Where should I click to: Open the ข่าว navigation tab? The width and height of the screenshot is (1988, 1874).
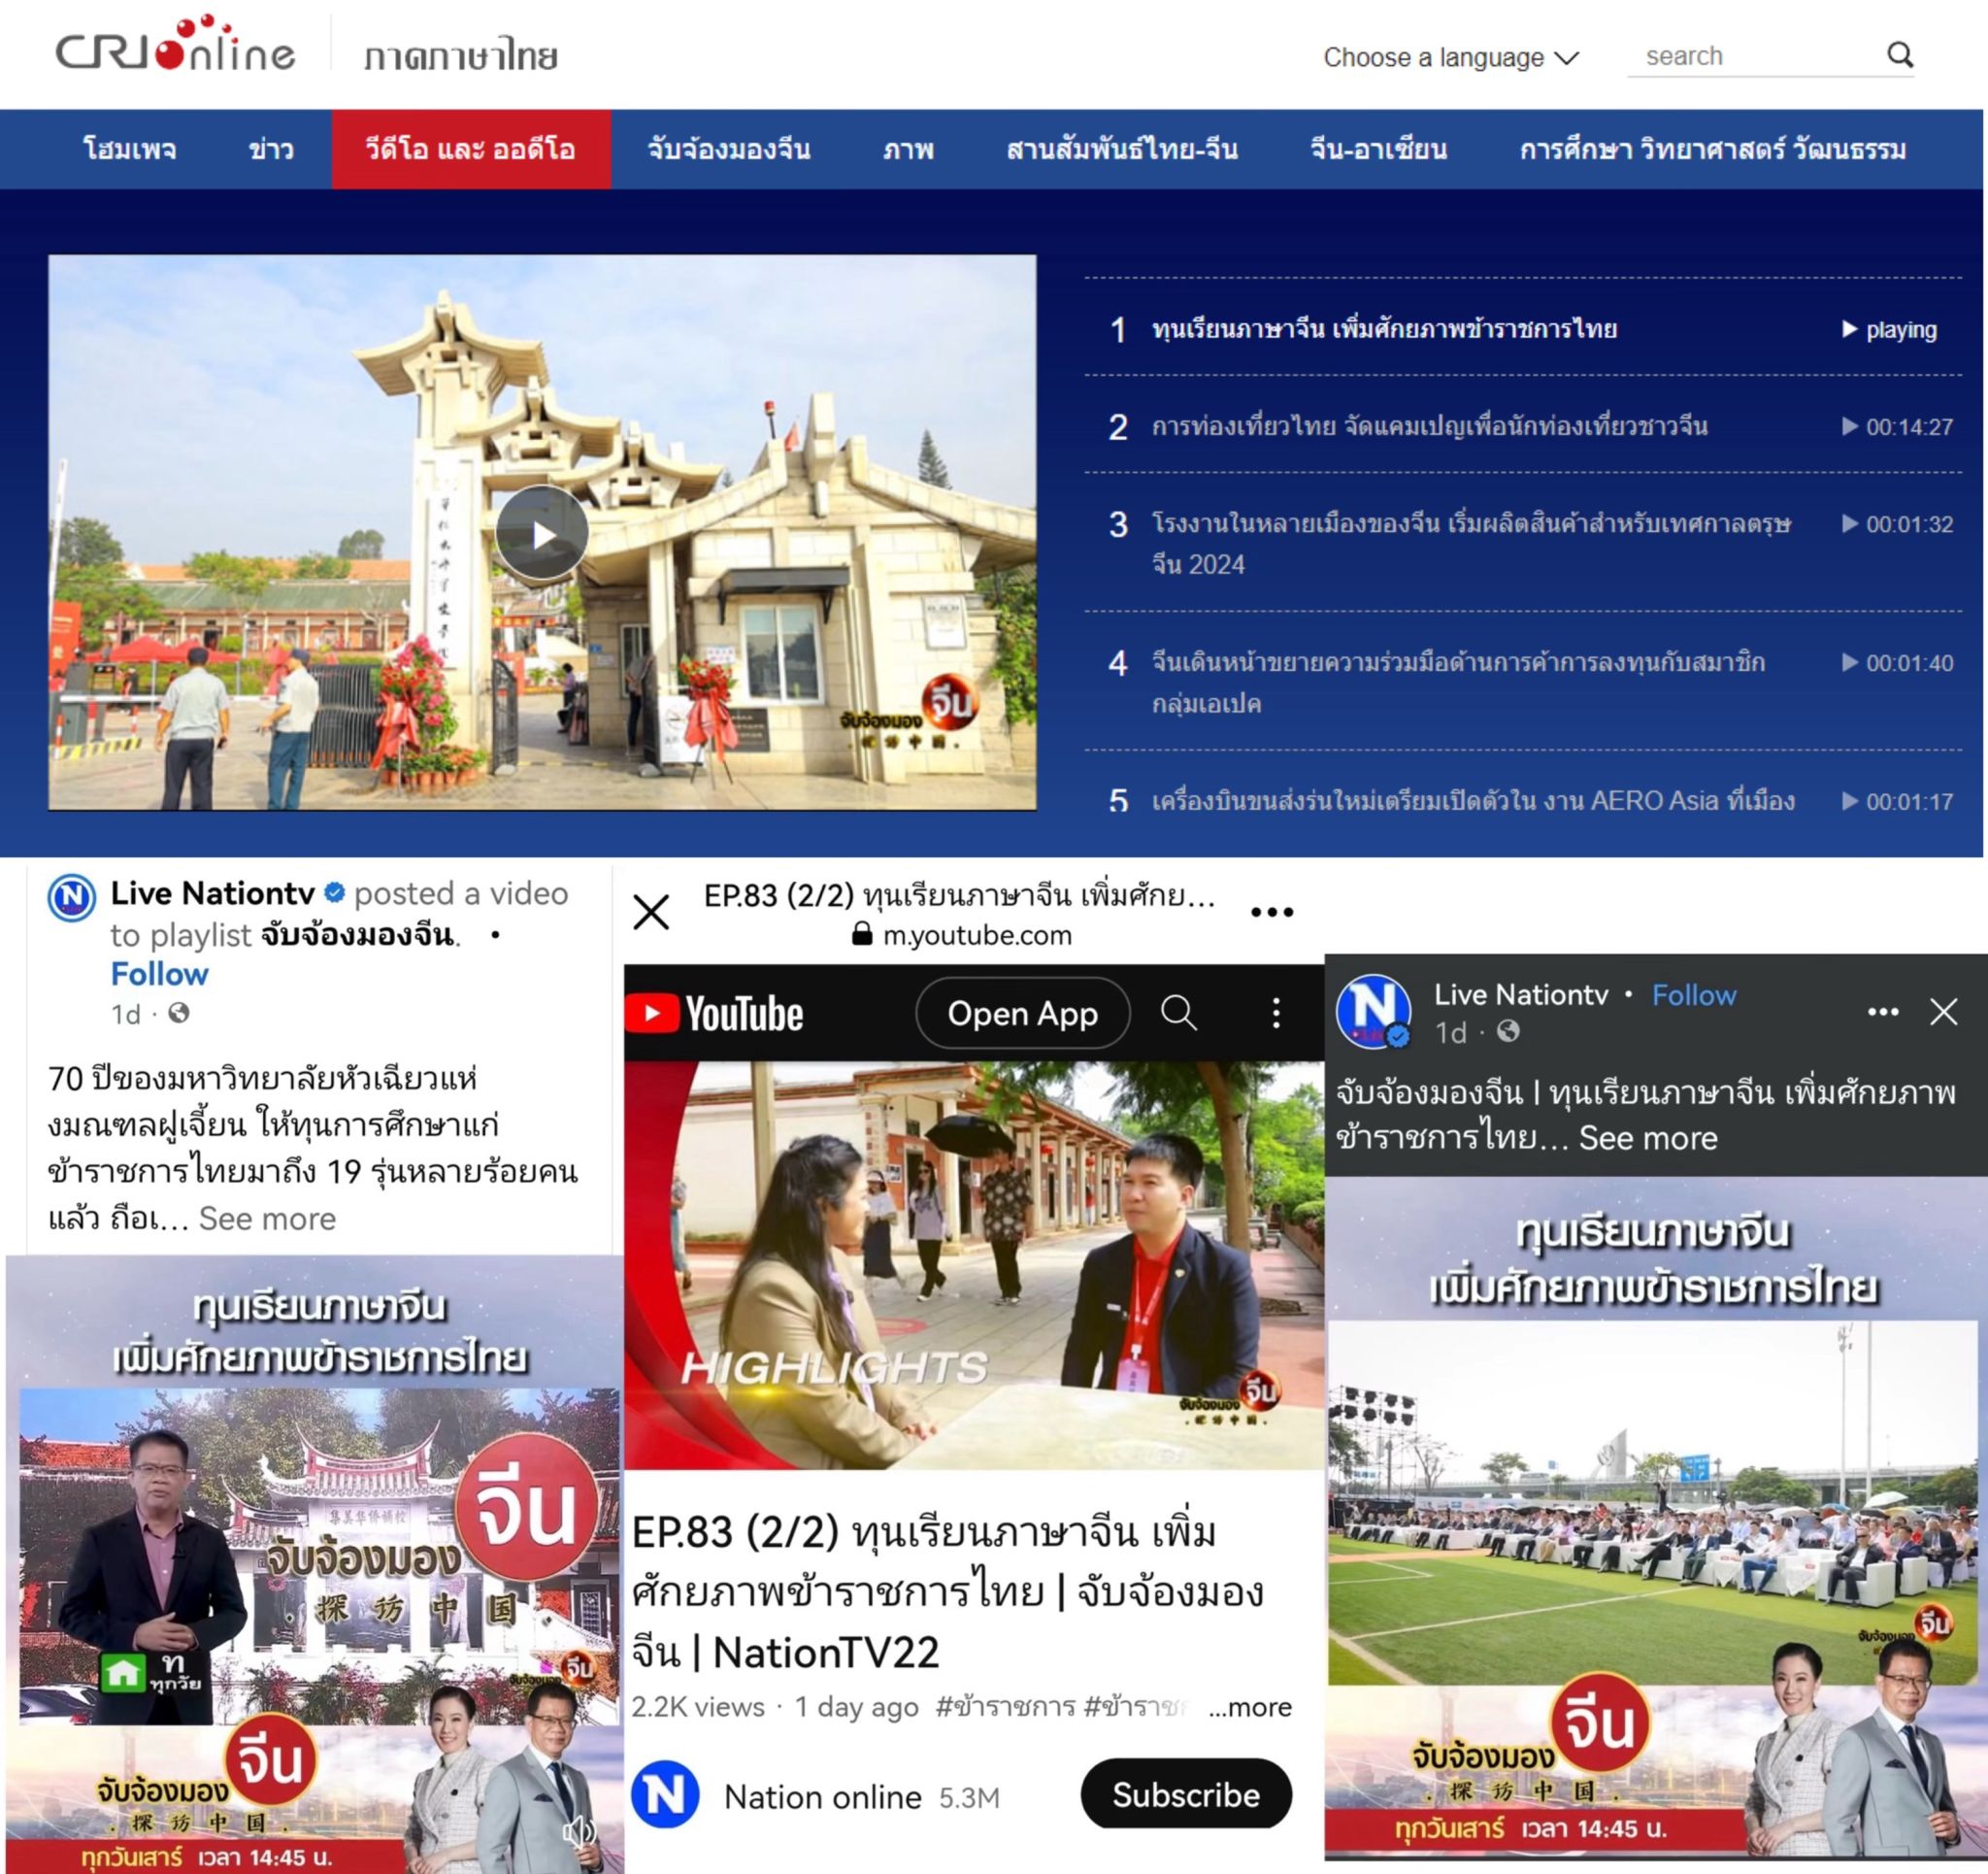[271, 151]
